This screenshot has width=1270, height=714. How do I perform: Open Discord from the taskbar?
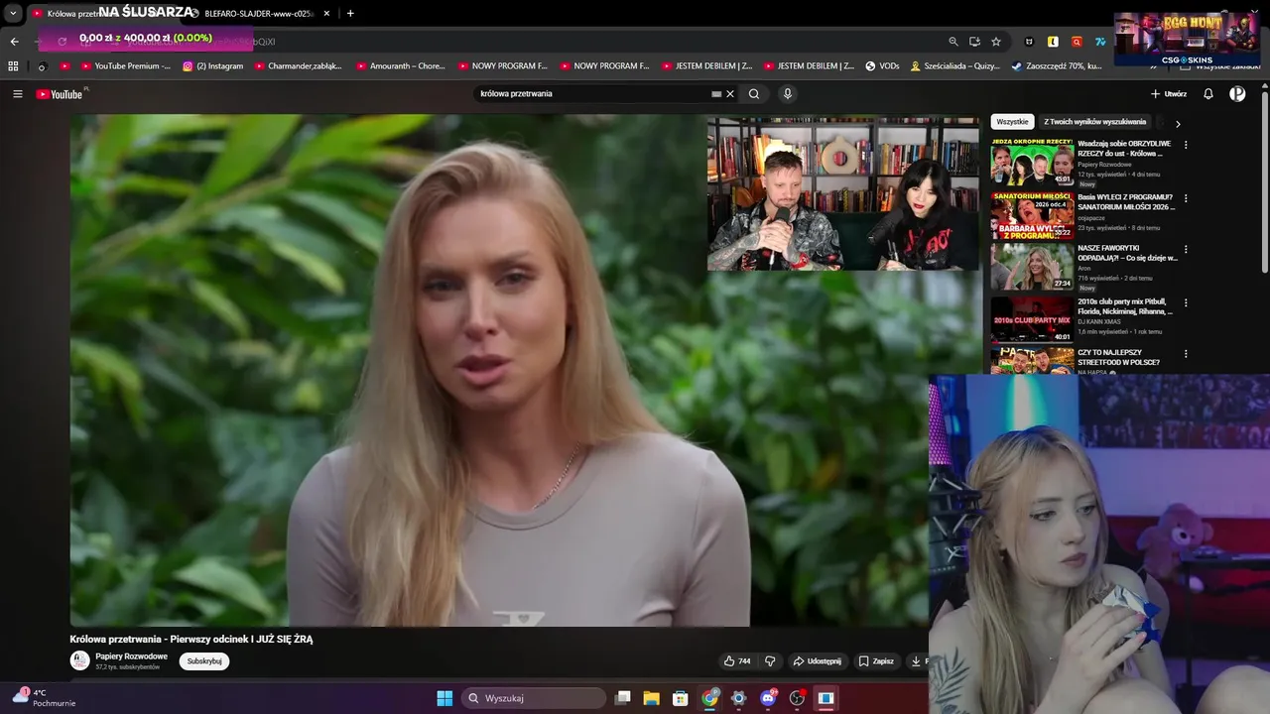click(767, 698)
